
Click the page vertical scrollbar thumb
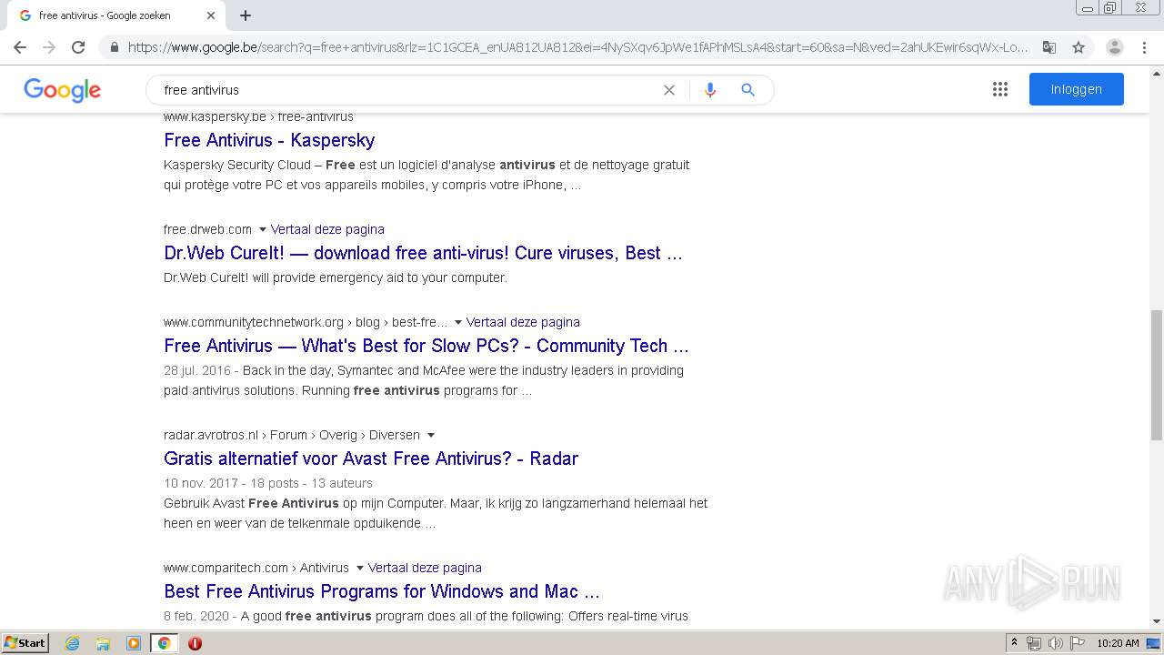click(x=1156, y=375)
